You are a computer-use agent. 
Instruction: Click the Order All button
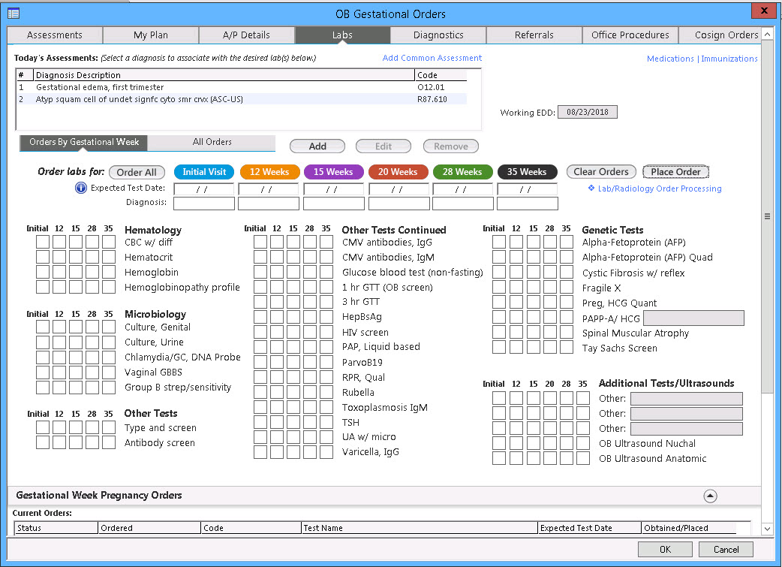pos(137,172)
